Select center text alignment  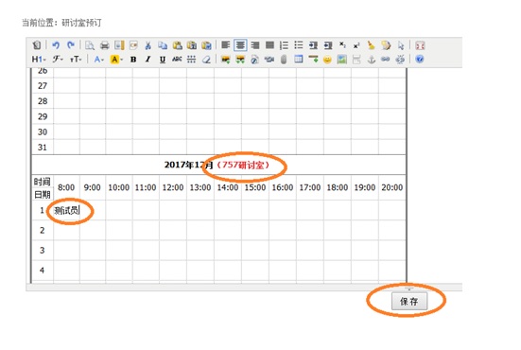coord(240,45)
